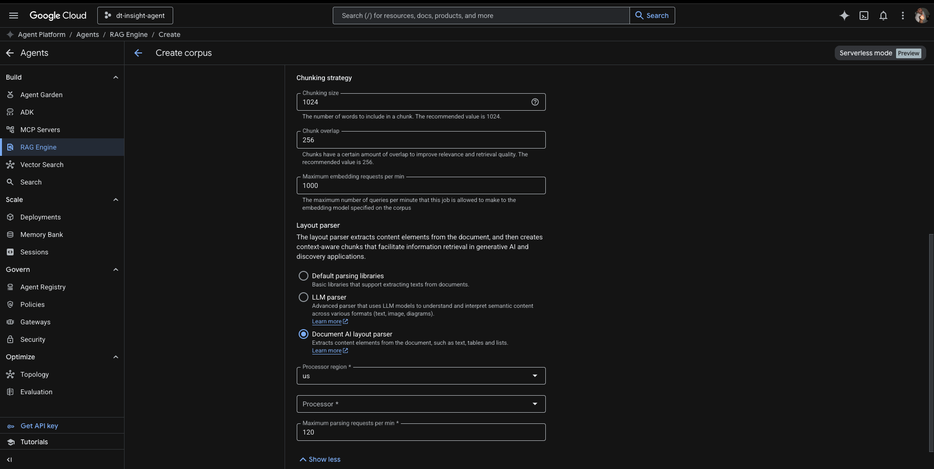Viewport: 934px width, 469px height.
Task: Click the Deployments sidebar icon
Action: click(10, 217)
